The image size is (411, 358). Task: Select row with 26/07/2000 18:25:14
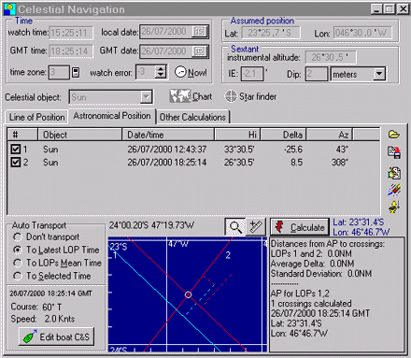[193, 163]
